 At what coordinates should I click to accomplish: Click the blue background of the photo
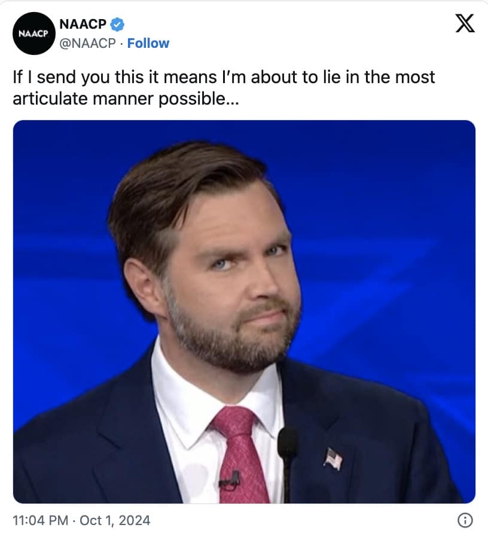tap(394, 206)
